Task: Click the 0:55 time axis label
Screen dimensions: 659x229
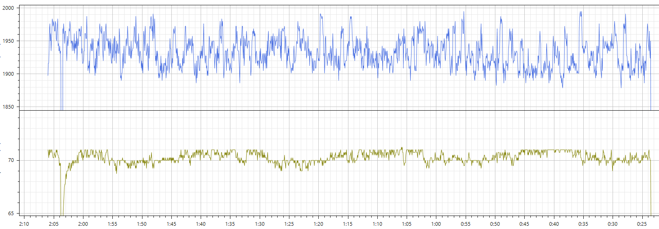Action: coord(466,224)
